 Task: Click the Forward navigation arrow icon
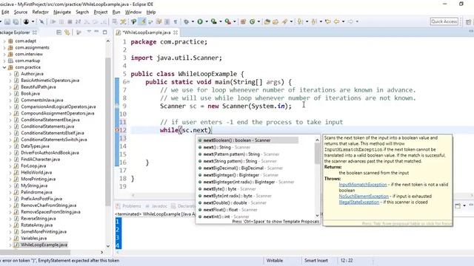pos(350,21)
